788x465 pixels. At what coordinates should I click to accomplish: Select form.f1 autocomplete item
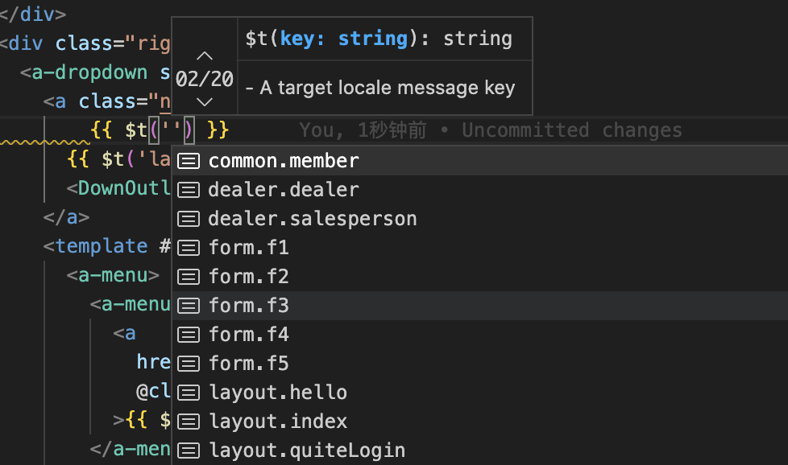pos(480,248)
